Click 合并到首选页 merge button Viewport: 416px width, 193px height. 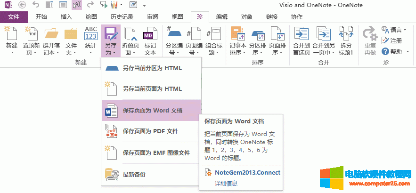tap(302, 41)
